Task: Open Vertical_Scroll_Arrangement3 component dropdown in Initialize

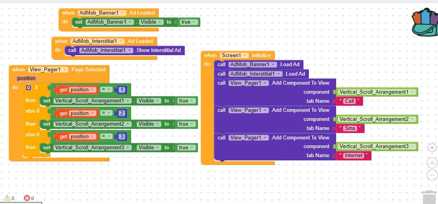Action: pyautogui.click(x=377, y=147)
